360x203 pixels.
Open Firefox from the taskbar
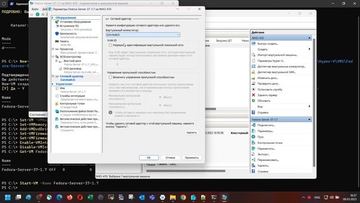click(x=70, y=197)
